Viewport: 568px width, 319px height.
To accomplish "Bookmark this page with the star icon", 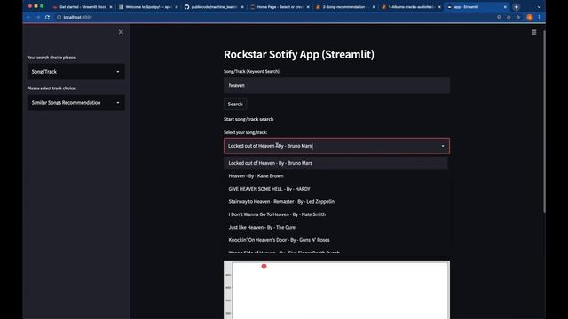I will coord(518,17).
